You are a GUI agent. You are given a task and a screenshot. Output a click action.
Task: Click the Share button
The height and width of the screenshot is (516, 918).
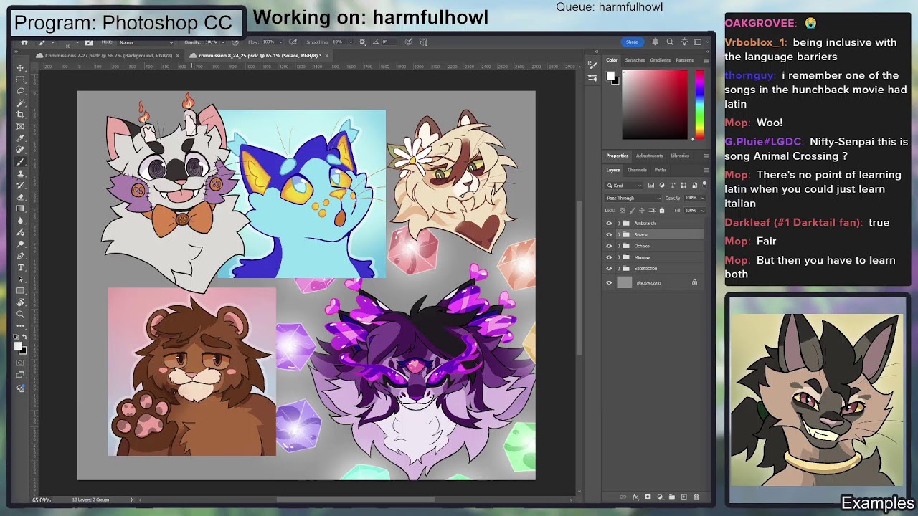633,42
